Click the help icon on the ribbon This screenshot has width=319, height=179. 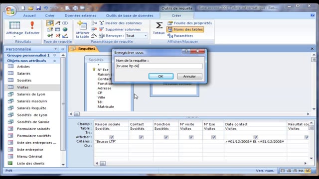tap(313, 15)
